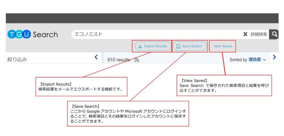
Task: Click the Export Results button
Action: [x=153, y=46]
